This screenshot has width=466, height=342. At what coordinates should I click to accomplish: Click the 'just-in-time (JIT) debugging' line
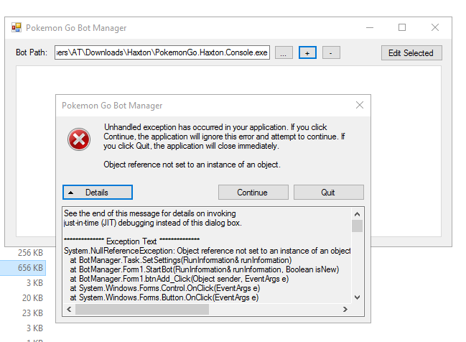click(153, 223)
